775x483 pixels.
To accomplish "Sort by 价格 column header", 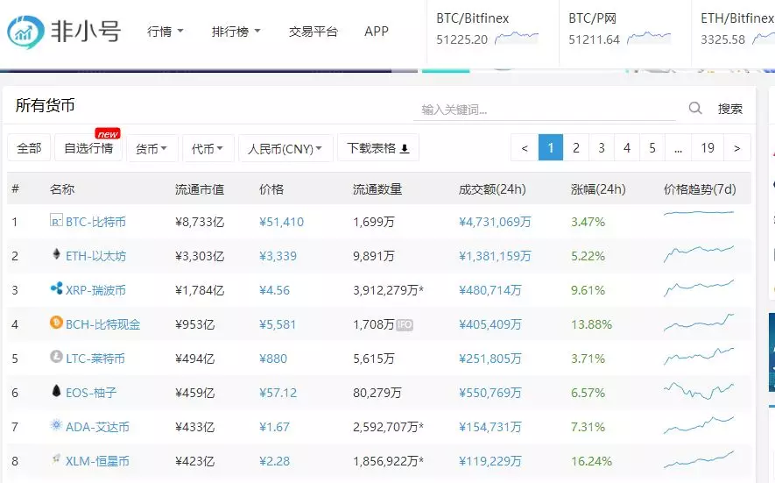I will 271,189.
